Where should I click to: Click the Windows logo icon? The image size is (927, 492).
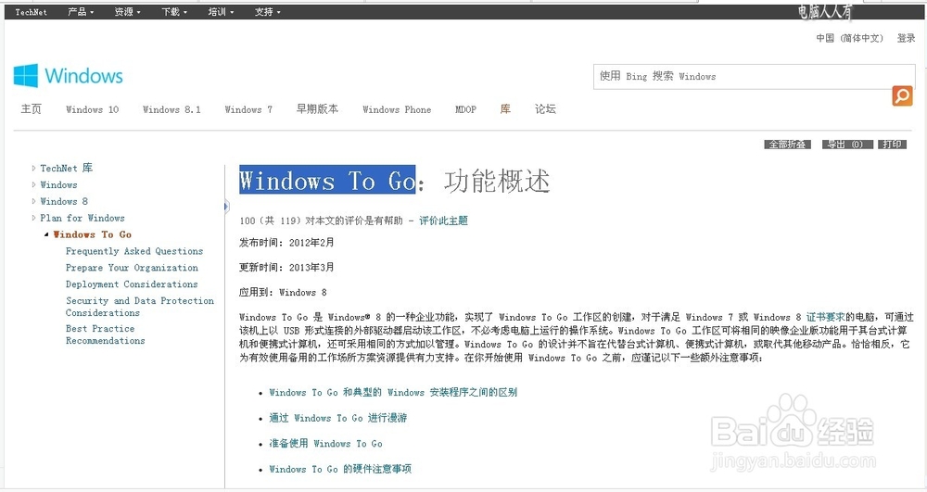point(25,76)
